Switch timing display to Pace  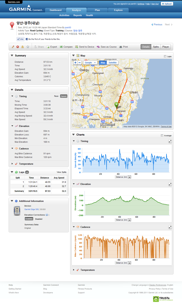56,96
